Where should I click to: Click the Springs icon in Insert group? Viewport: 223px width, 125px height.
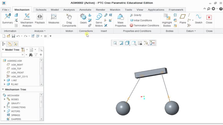110,15
